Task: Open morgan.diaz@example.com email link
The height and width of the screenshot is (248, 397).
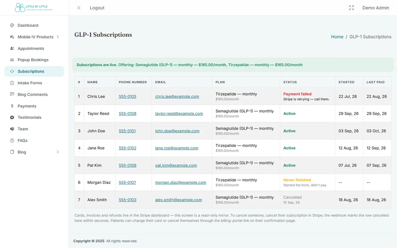Action: [x=181, y=182]
